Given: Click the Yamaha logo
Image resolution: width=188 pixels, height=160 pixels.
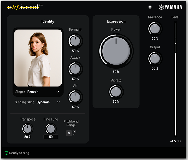Looking at the screenshot, I should 171,7.
